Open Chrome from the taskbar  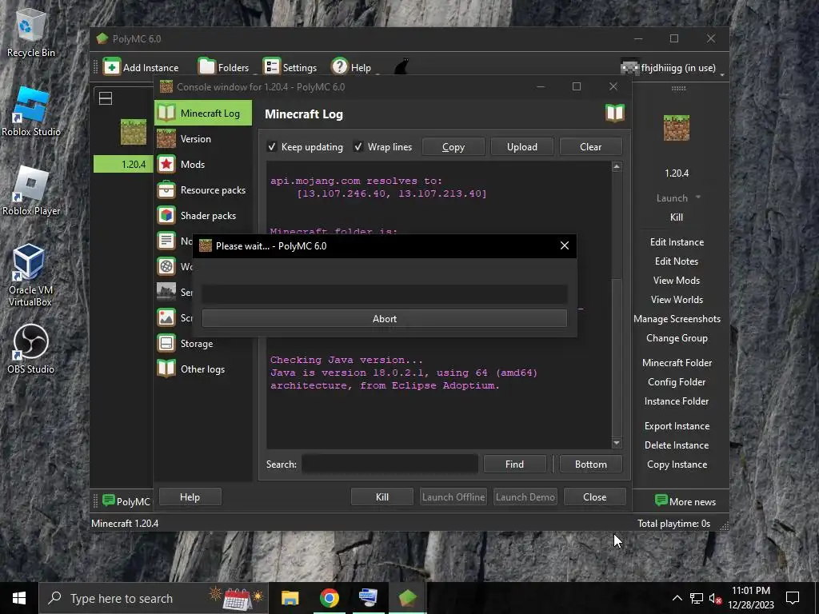coord(329,598)
